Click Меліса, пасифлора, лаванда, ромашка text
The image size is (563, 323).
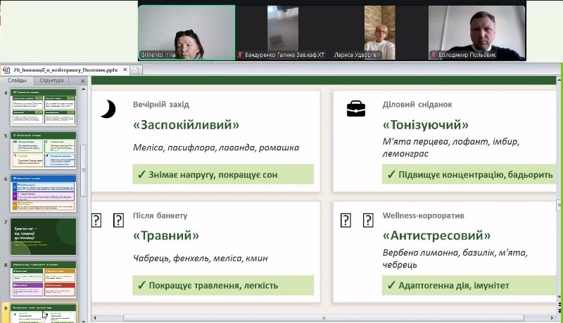coord(216,147)
